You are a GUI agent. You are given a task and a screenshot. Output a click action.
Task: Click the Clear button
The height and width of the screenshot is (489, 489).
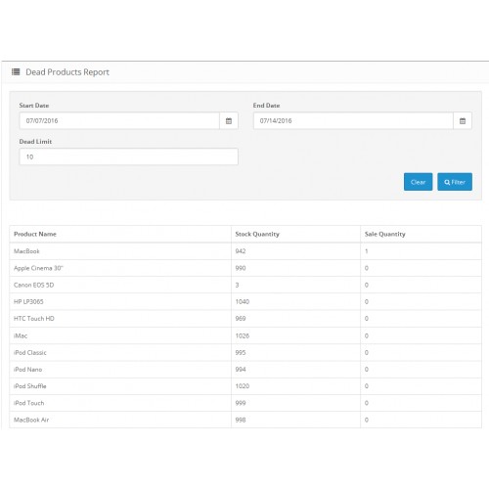coord(418,182)
